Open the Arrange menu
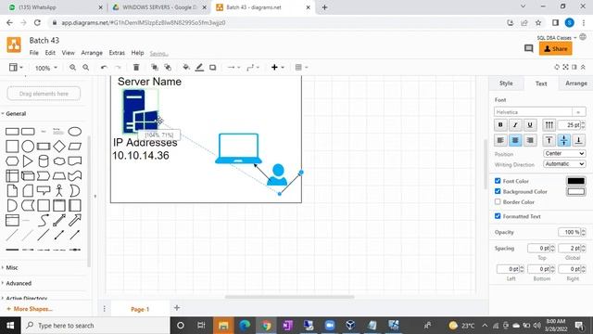 click(x=92, y=53)
